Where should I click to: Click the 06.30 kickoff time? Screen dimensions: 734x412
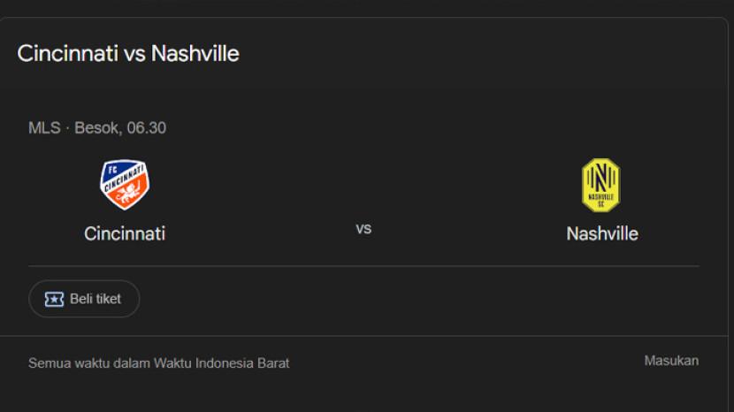click(x=146, y=128)
